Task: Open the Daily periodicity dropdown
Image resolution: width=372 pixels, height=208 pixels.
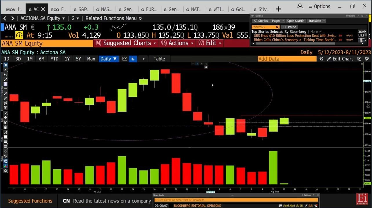Action: (108, 59)
